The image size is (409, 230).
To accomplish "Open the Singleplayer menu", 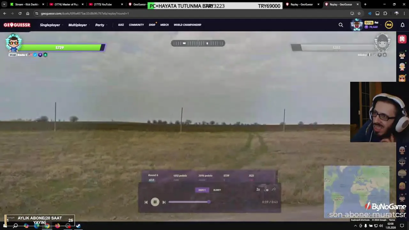I will [50, 25].
